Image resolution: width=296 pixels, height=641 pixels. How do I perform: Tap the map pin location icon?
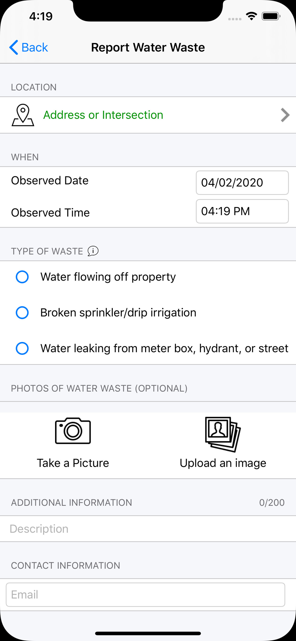tap(23, 115)
